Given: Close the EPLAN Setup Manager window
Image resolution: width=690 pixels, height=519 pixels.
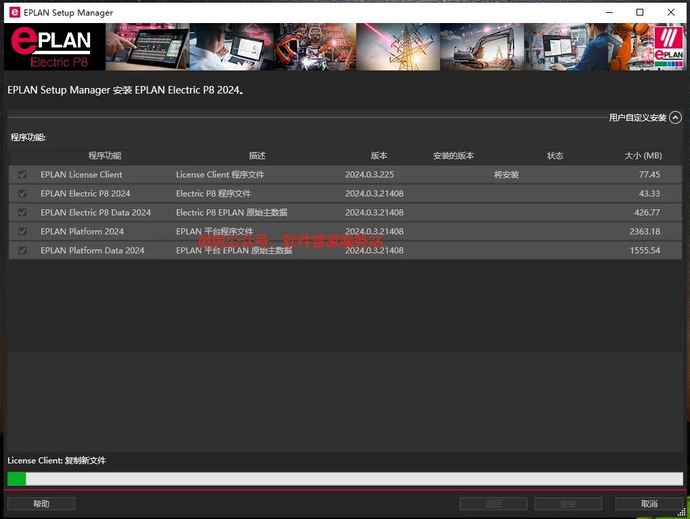Looking at the screenshot, I should click(x=670, y=12).
